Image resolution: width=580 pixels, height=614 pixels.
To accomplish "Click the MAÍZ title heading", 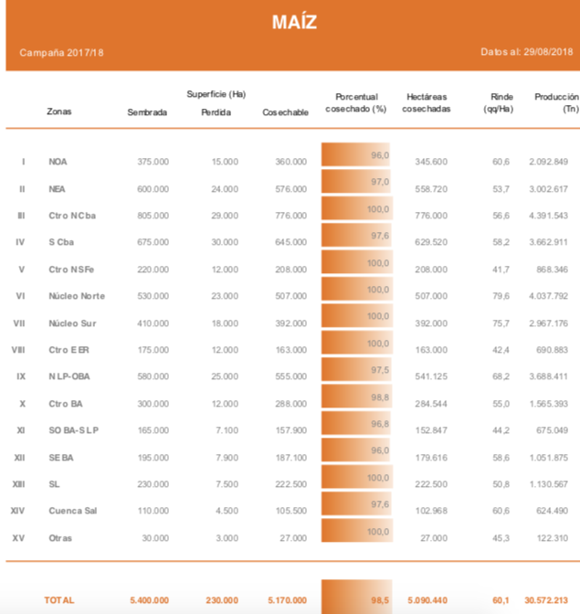I will pyautogui.click(x=294, y=23).
